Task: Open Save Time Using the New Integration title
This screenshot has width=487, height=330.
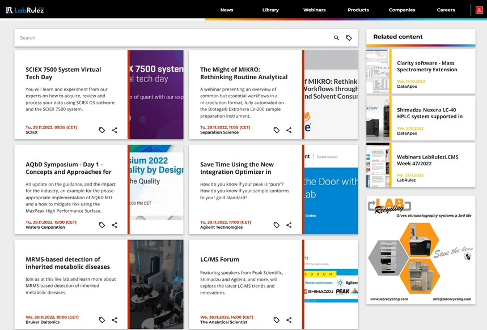Action: tap(237, 168)
